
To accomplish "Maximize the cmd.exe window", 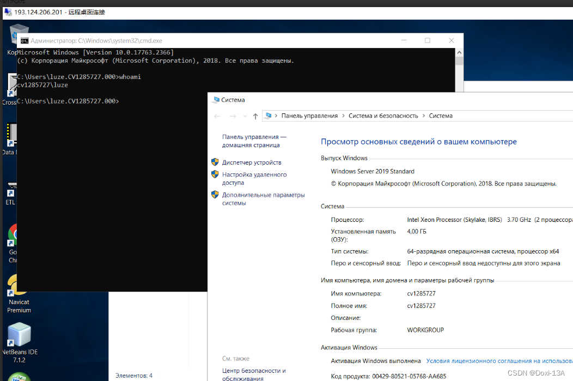I will [x=428, y=40].
